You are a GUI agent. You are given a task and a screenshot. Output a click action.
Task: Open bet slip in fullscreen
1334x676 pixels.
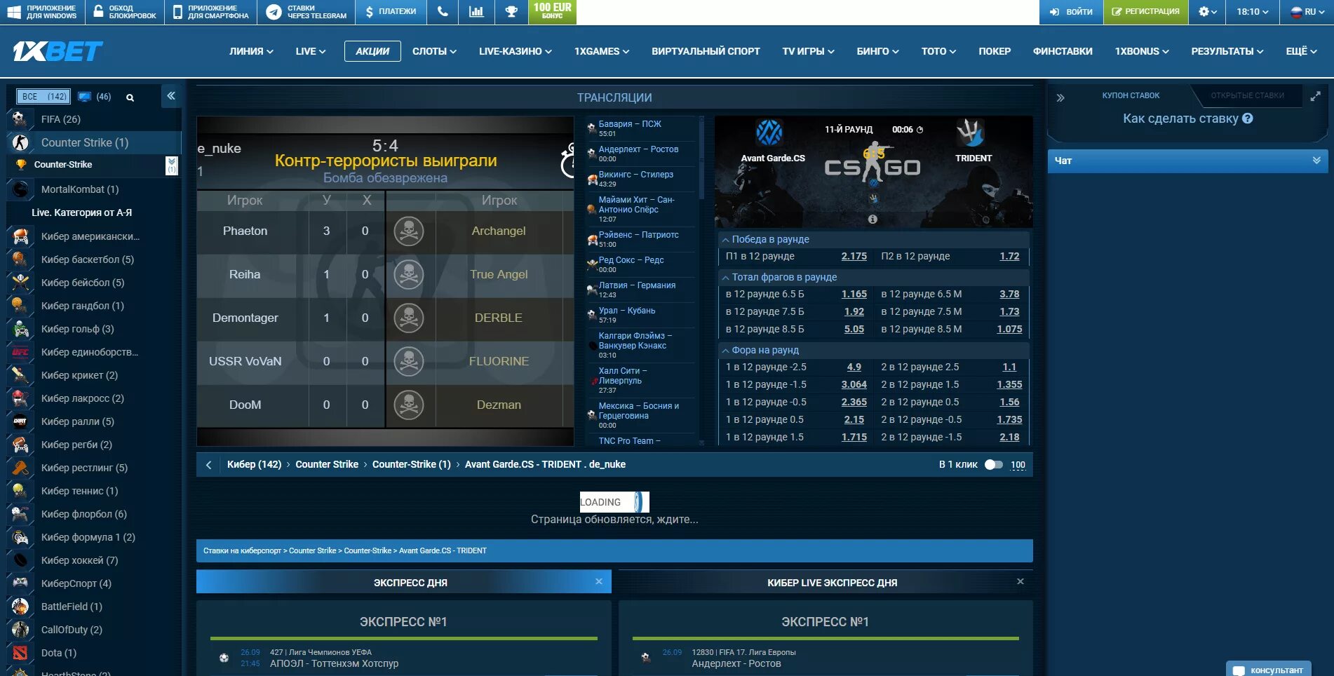pyautogui.click(x=1315, y=96)
